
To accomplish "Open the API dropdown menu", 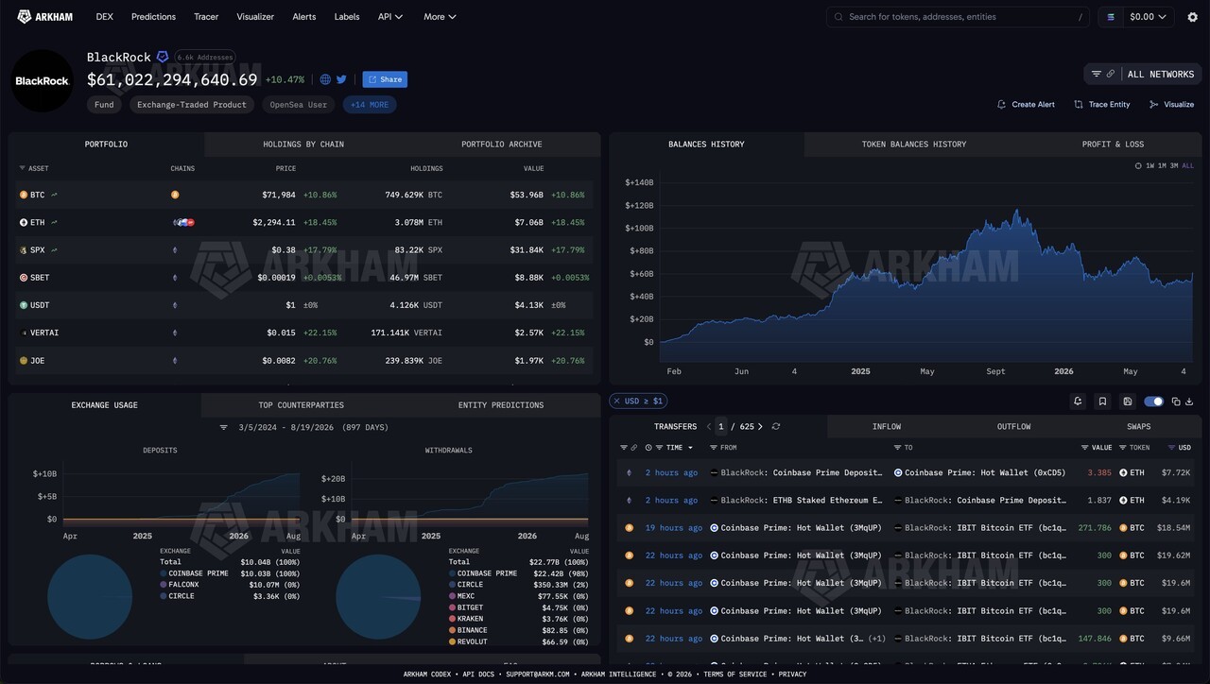I will point(390,17).
